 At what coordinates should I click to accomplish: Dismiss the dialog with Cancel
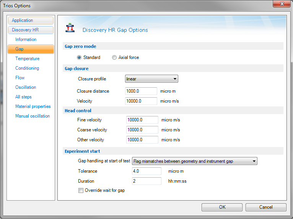coord(266,207)
